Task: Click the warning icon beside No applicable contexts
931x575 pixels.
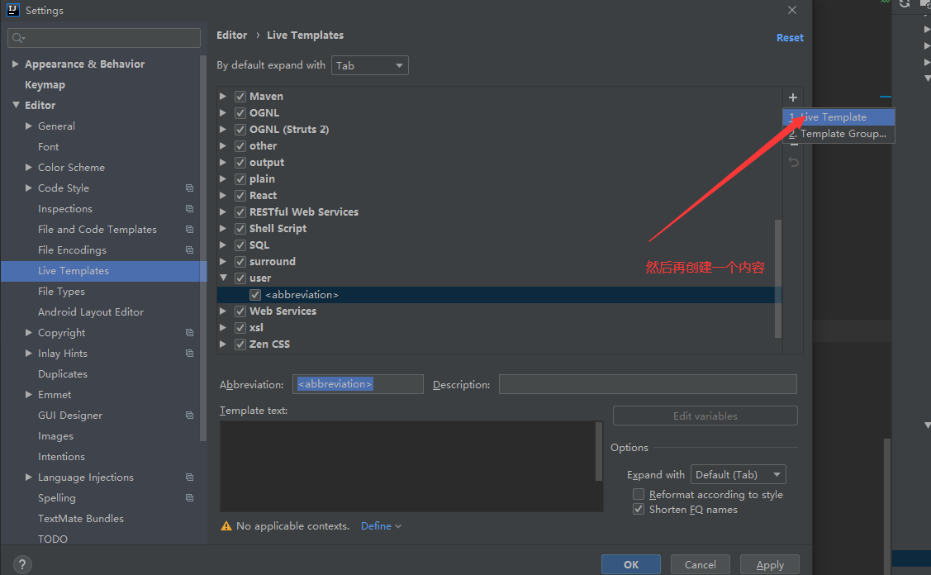Action: click(226, 526)
